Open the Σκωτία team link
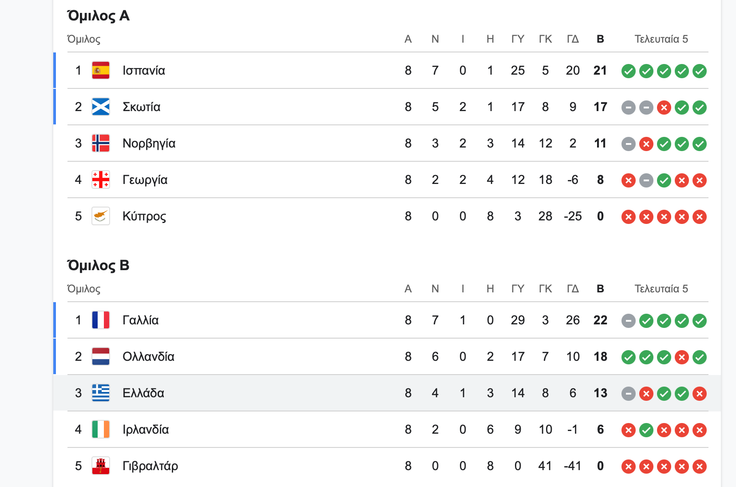 [142, 107]
